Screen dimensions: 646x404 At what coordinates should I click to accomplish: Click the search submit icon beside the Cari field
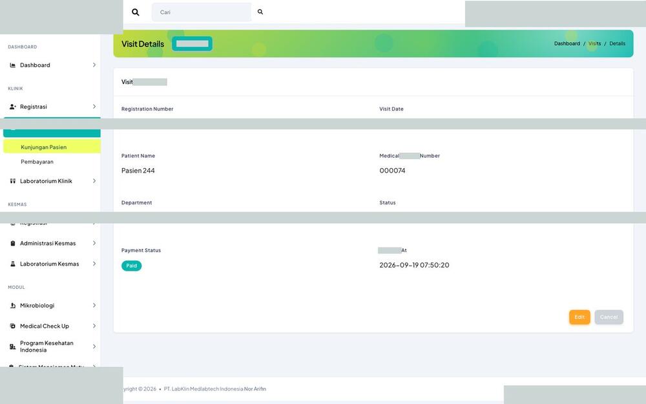coord(260,12)
